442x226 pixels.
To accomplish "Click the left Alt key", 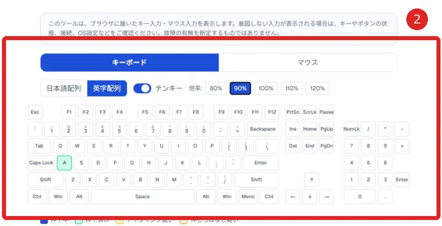I will (x=79, y=197).
